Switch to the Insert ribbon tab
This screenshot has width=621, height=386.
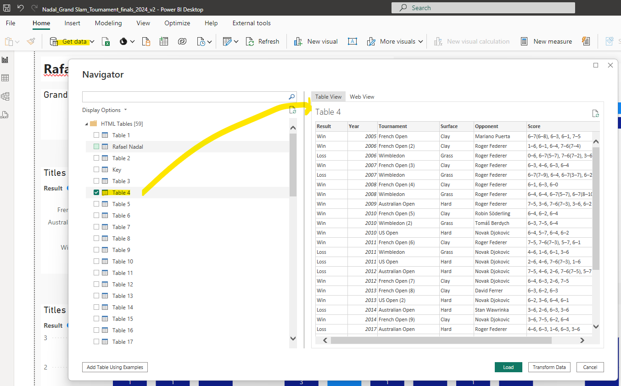tap(73, 23)
